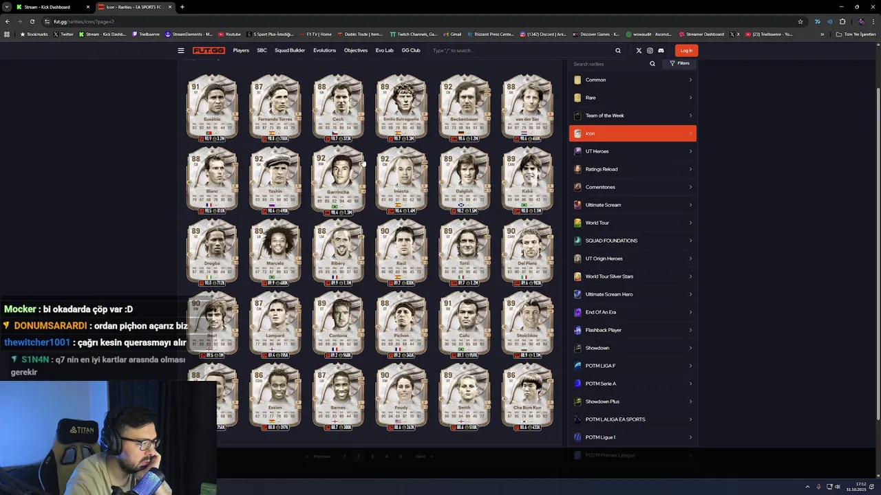Open the Fernando Torres 87 card
Screen dimensions: 881x495
pyautogui.click(x=275, y=108)
